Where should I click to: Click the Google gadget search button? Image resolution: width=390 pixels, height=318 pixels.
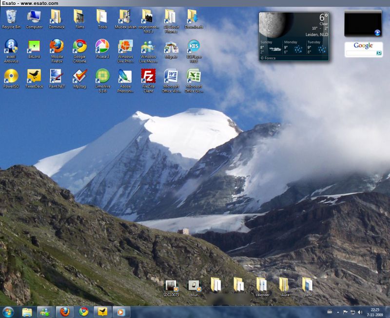(379, 53)
